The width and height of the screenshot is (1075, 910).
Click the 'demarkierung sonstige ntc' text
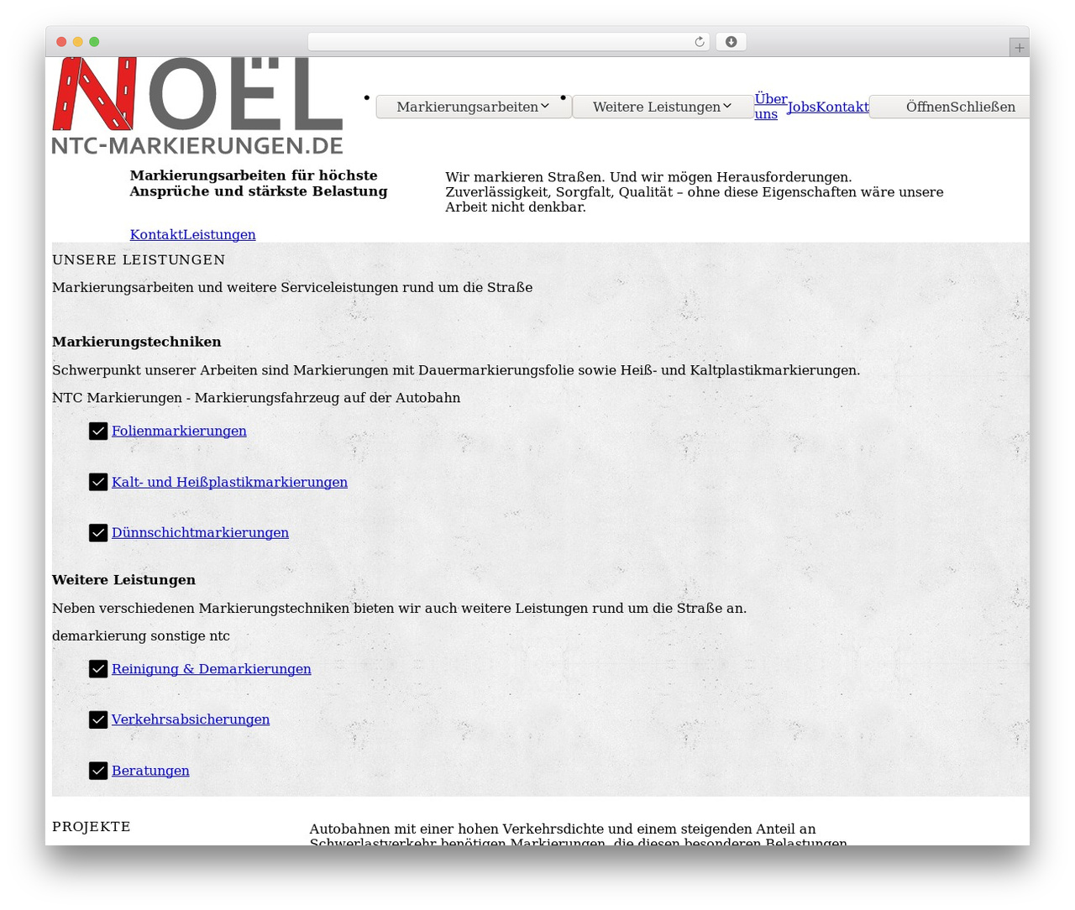pyautogui.click(x=141, y=636)
